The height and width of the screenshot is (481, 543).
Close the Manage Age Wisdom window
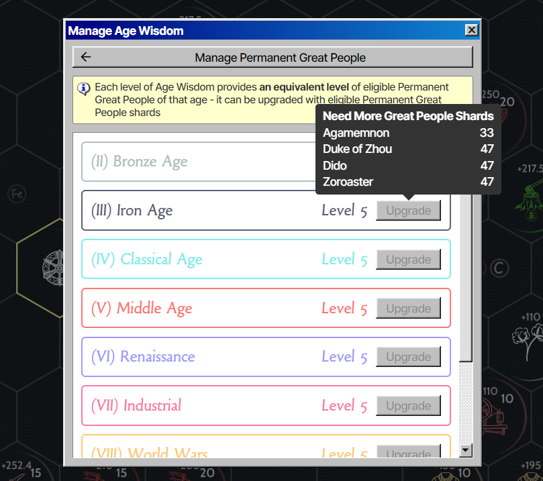tap(471, 30)
